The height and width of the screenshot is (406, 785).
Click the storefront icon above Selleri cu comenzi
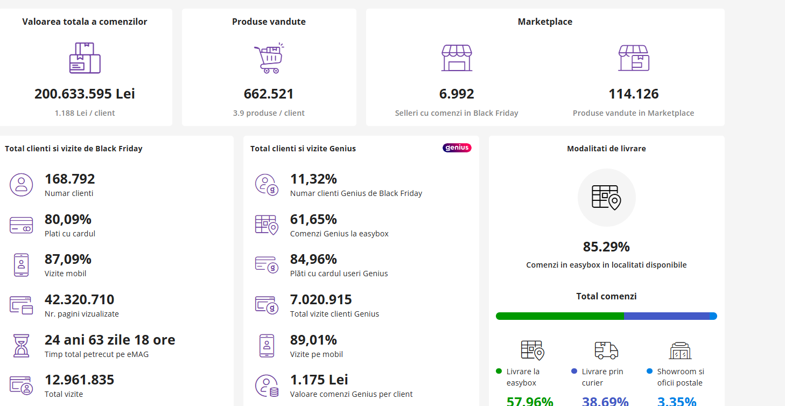(457, 58)
